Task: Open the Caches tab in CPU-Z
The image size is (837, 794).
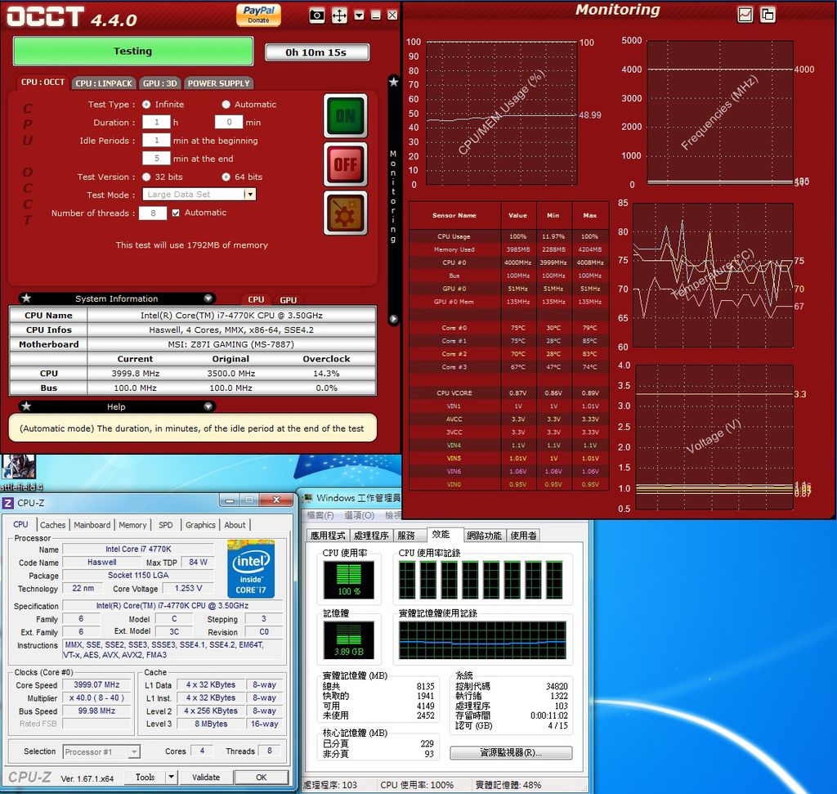Action: 53,525
